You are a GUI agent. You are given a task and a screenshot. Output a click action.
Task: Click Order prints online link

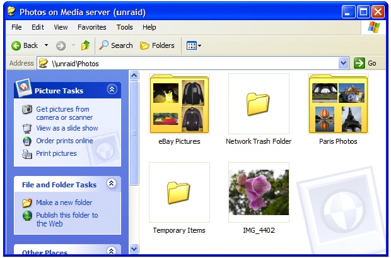pyautogui.click(x=64, y=141)
